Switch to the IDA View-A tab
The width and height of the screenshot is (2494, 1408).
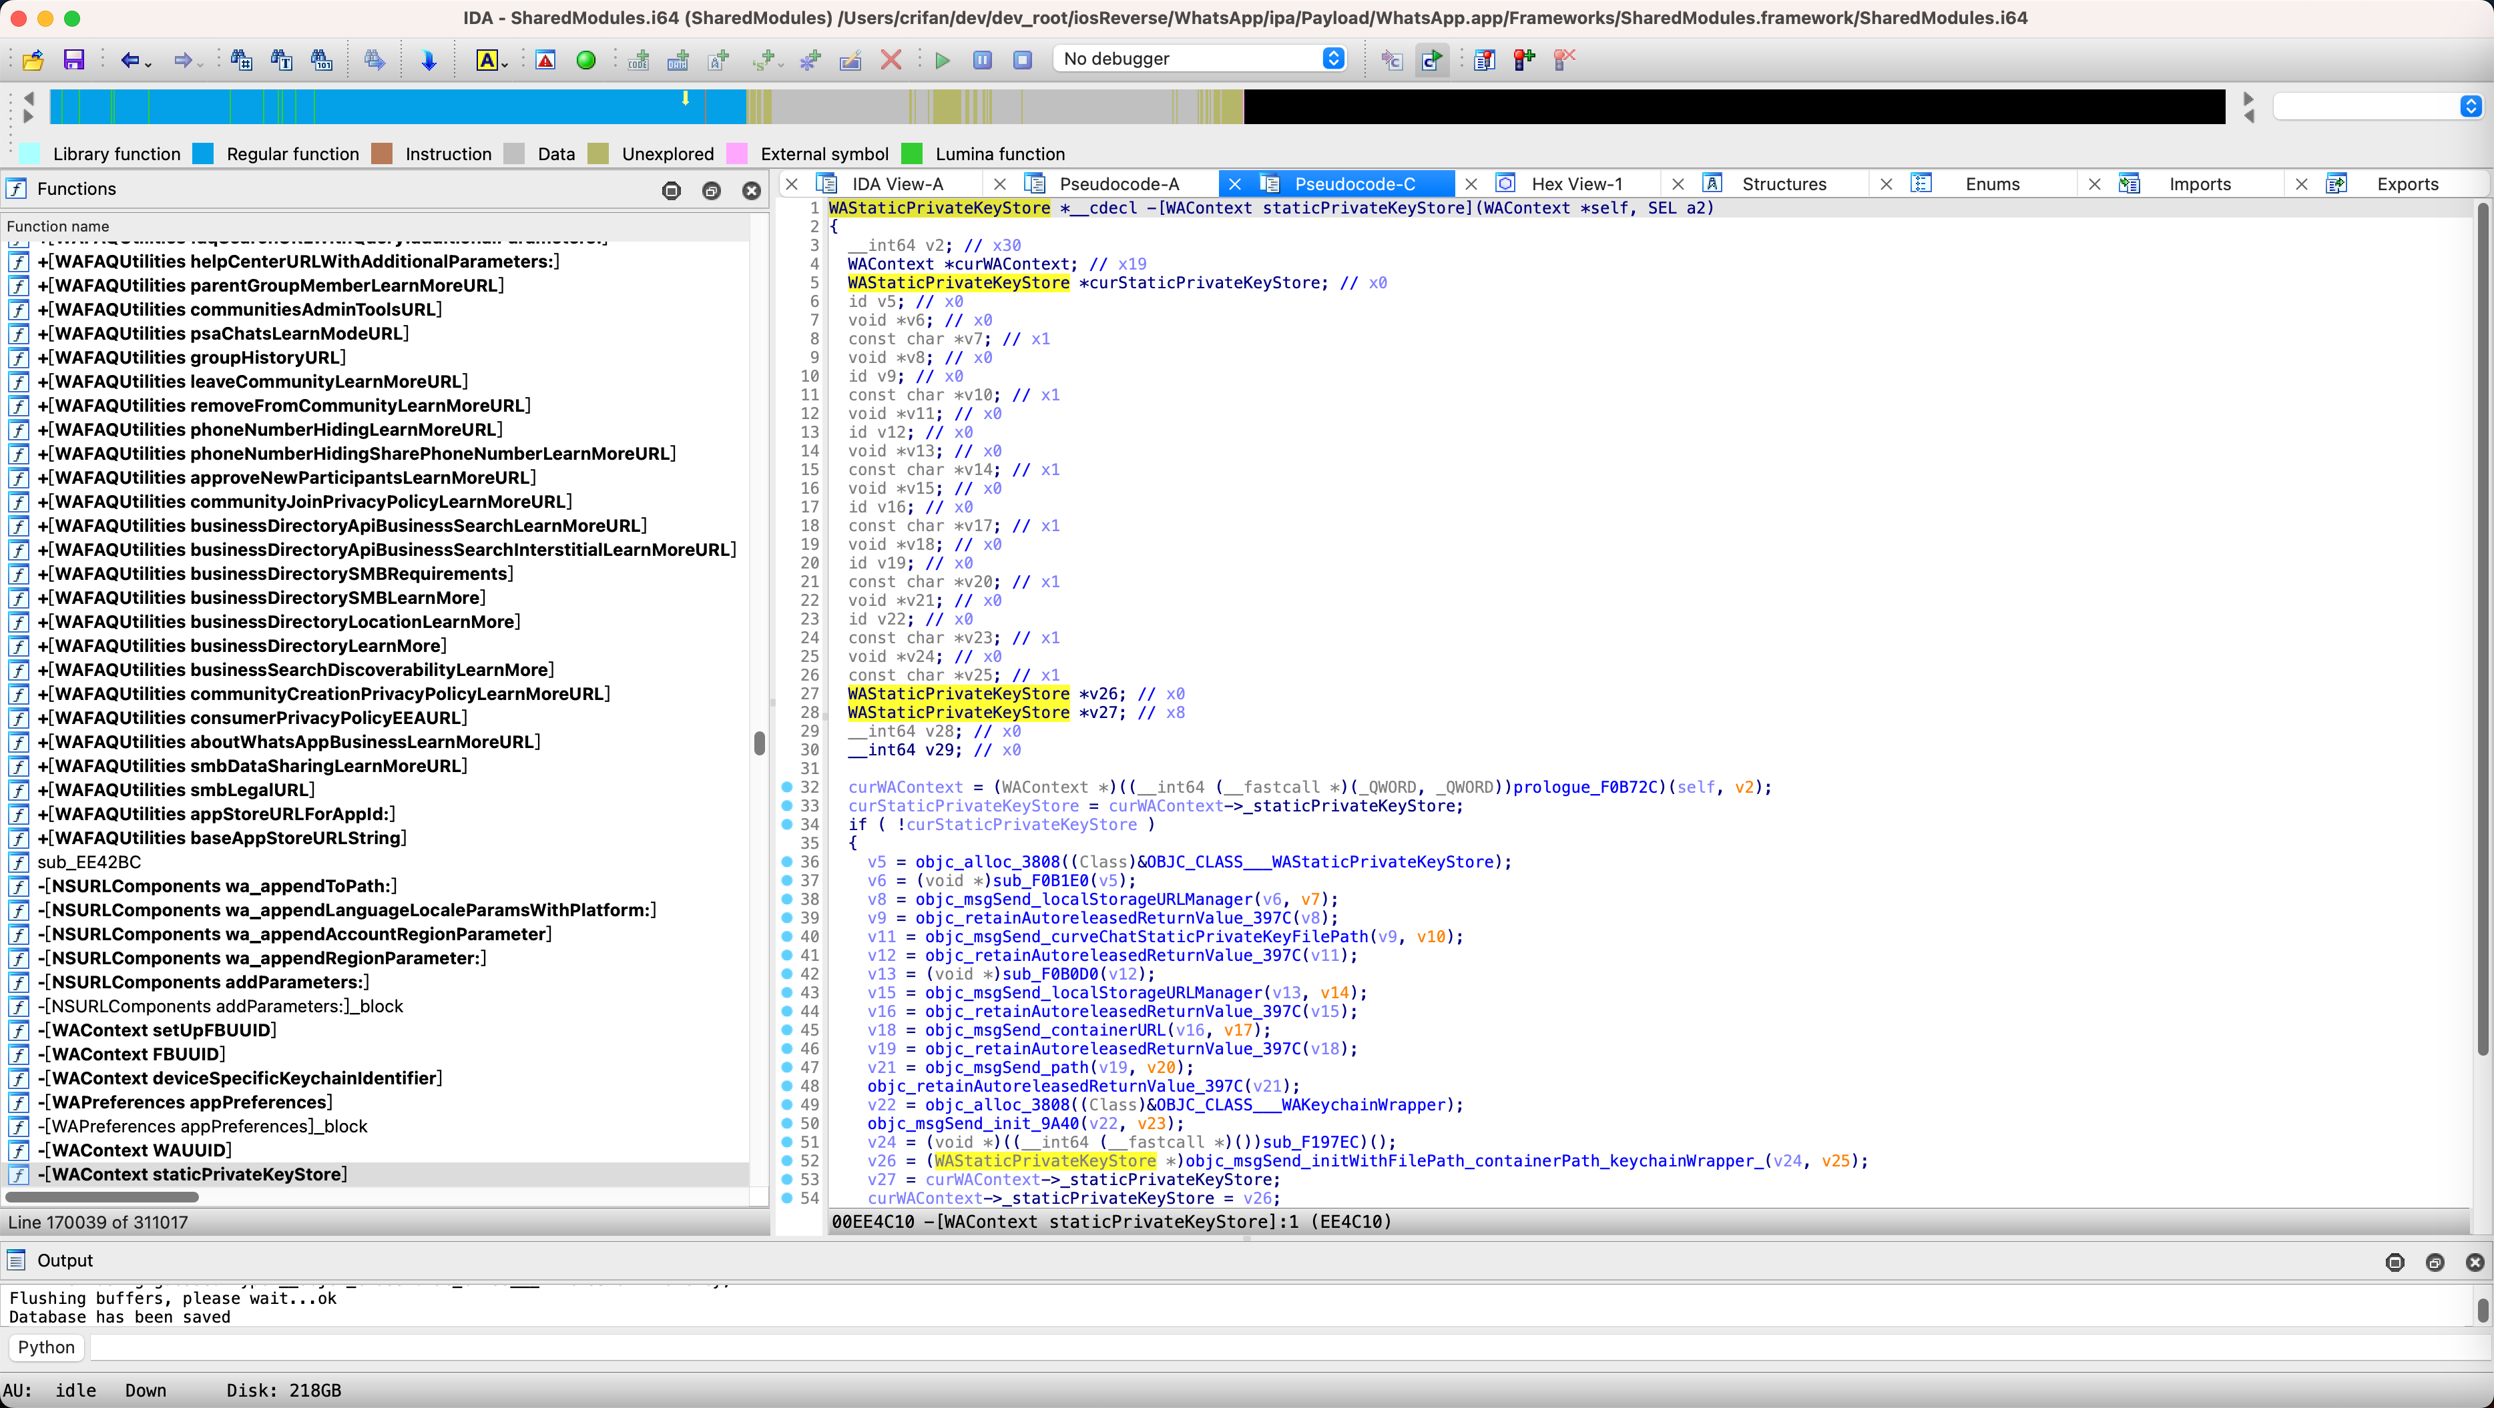tap(897, 184)
